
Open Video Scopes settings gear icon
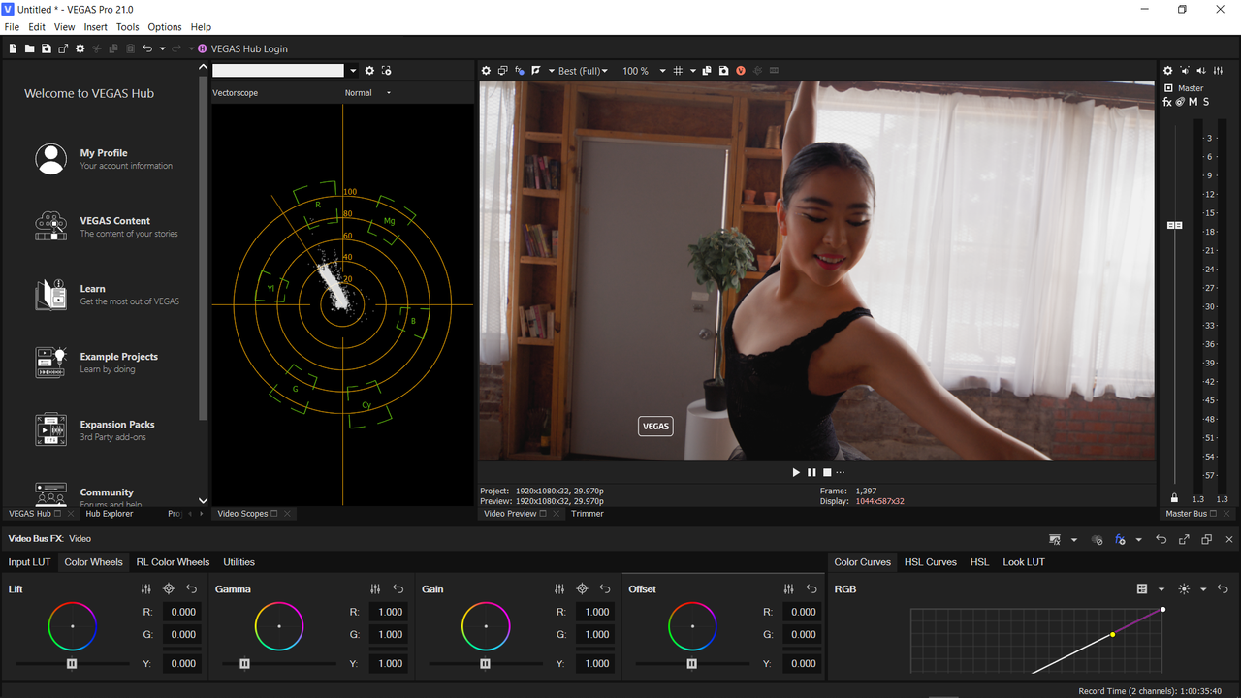tap(369, 71)
